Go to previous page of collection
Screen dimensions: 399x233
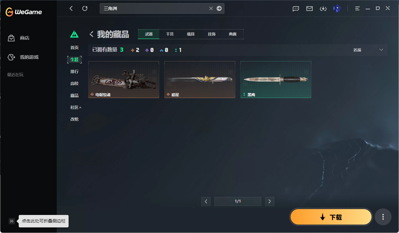[x=206, y=201]
